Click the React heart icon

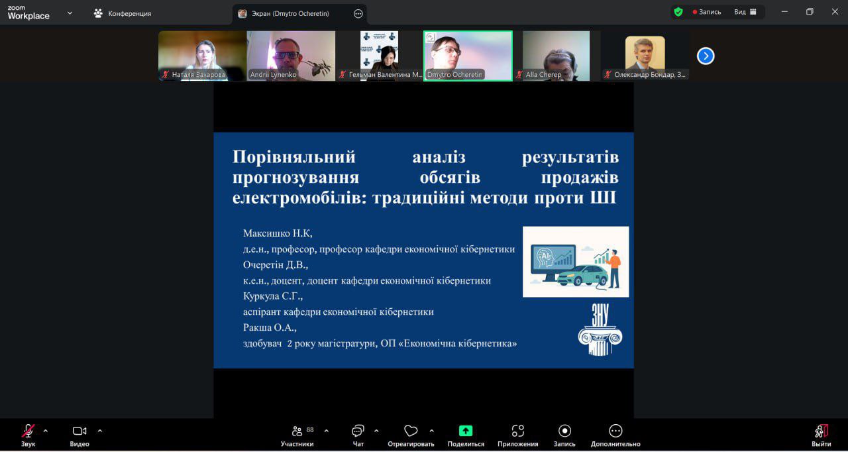coord(411,435)
